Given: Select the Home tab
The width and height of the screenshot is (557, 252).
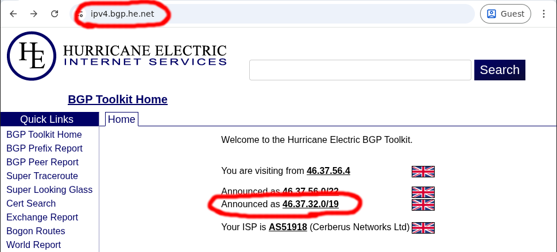Looking at the screenshot, I should click(122, 119).
